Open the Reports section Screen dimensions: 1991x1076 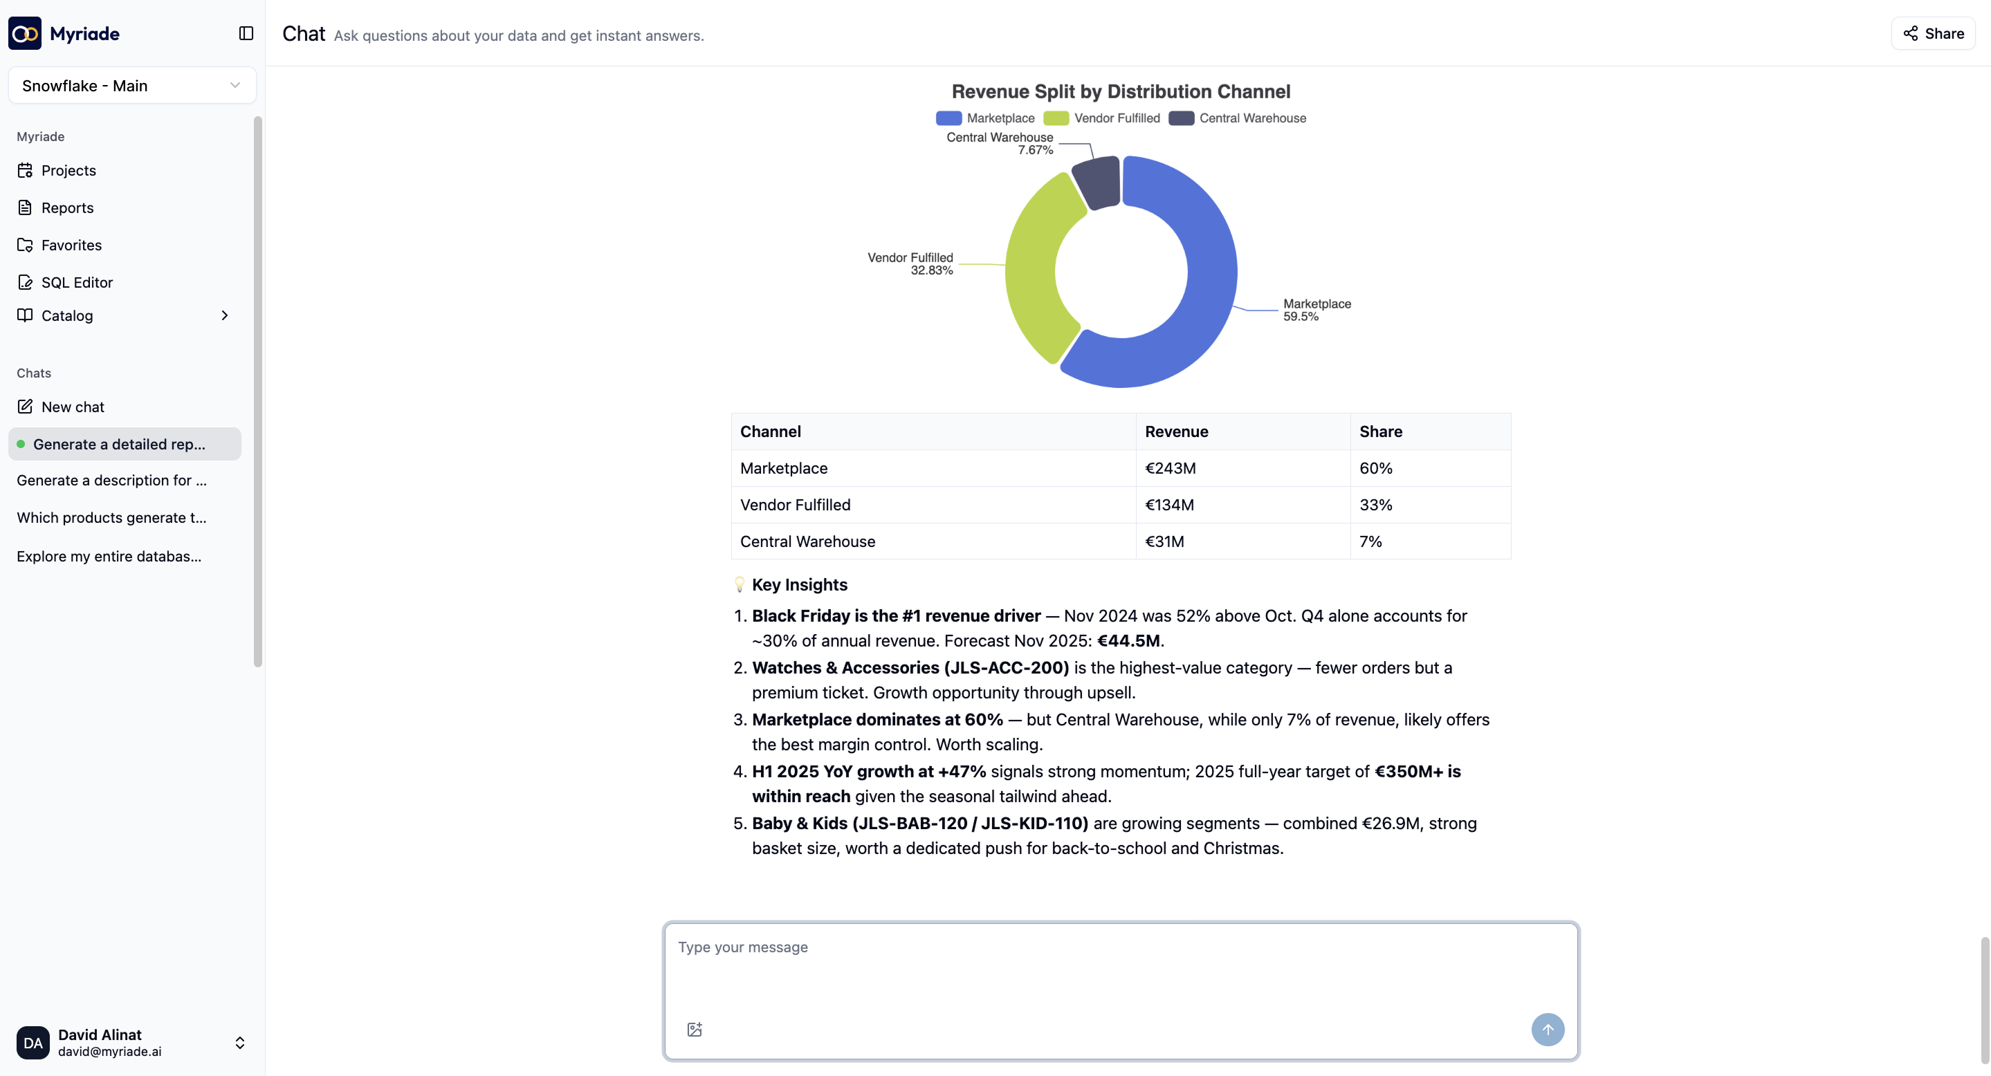pos(68,207)
